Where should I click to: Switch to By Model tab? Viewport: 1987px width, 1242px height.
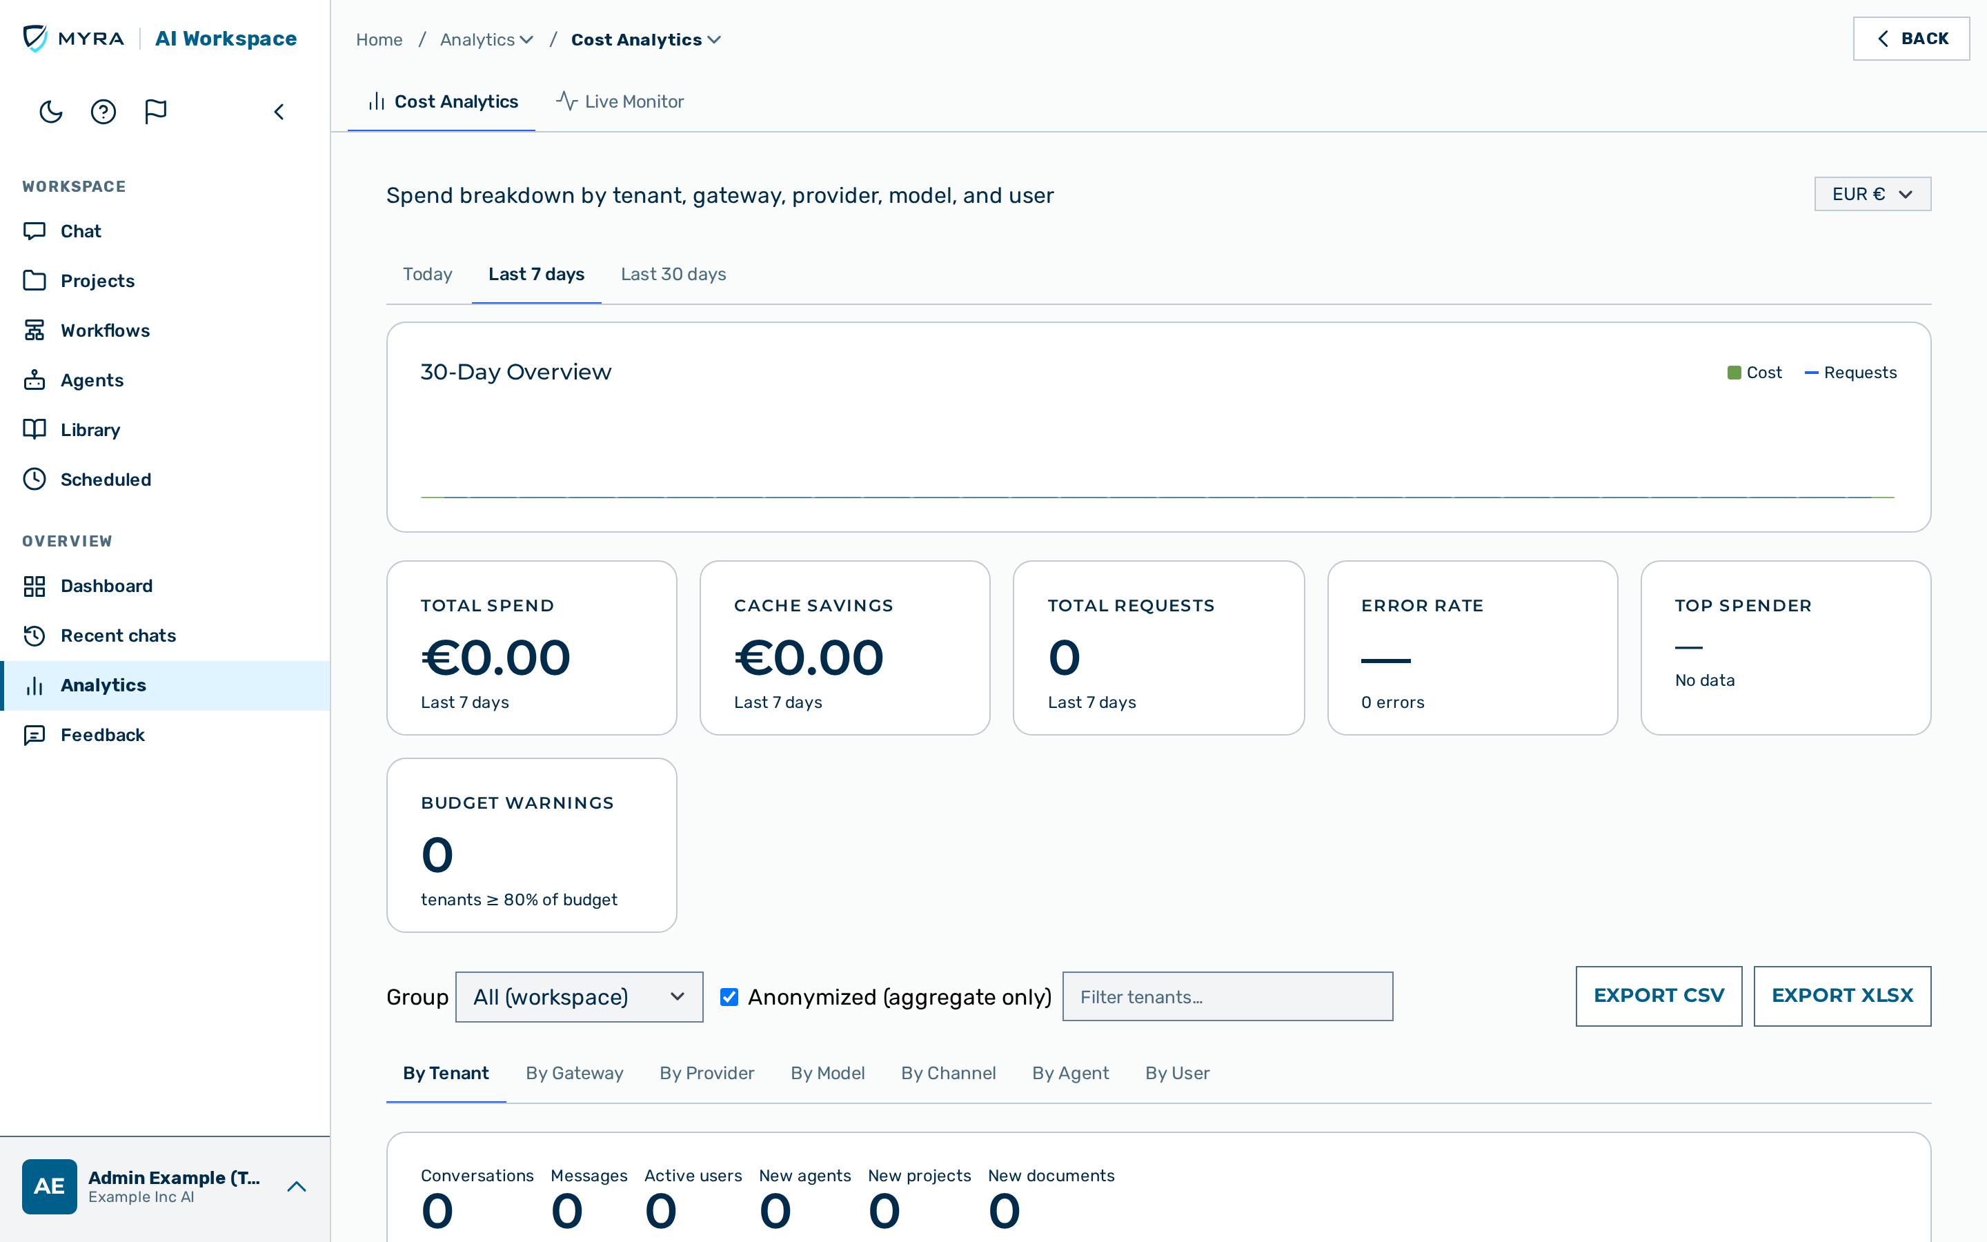828,1073
